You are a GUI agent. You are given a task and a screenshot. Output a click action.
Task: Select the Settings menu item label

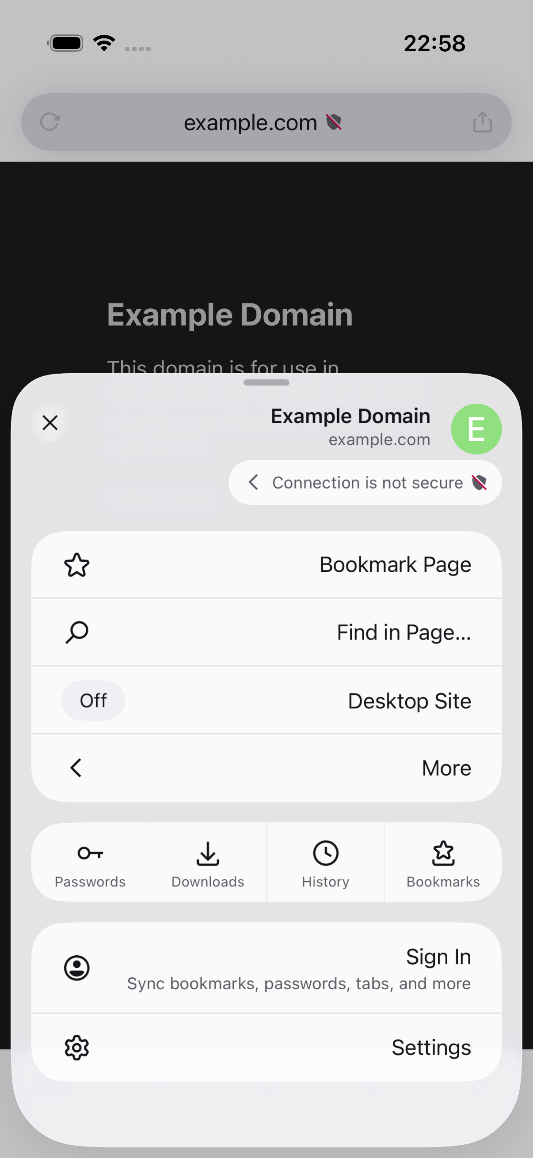click(x=431, y=1048)
